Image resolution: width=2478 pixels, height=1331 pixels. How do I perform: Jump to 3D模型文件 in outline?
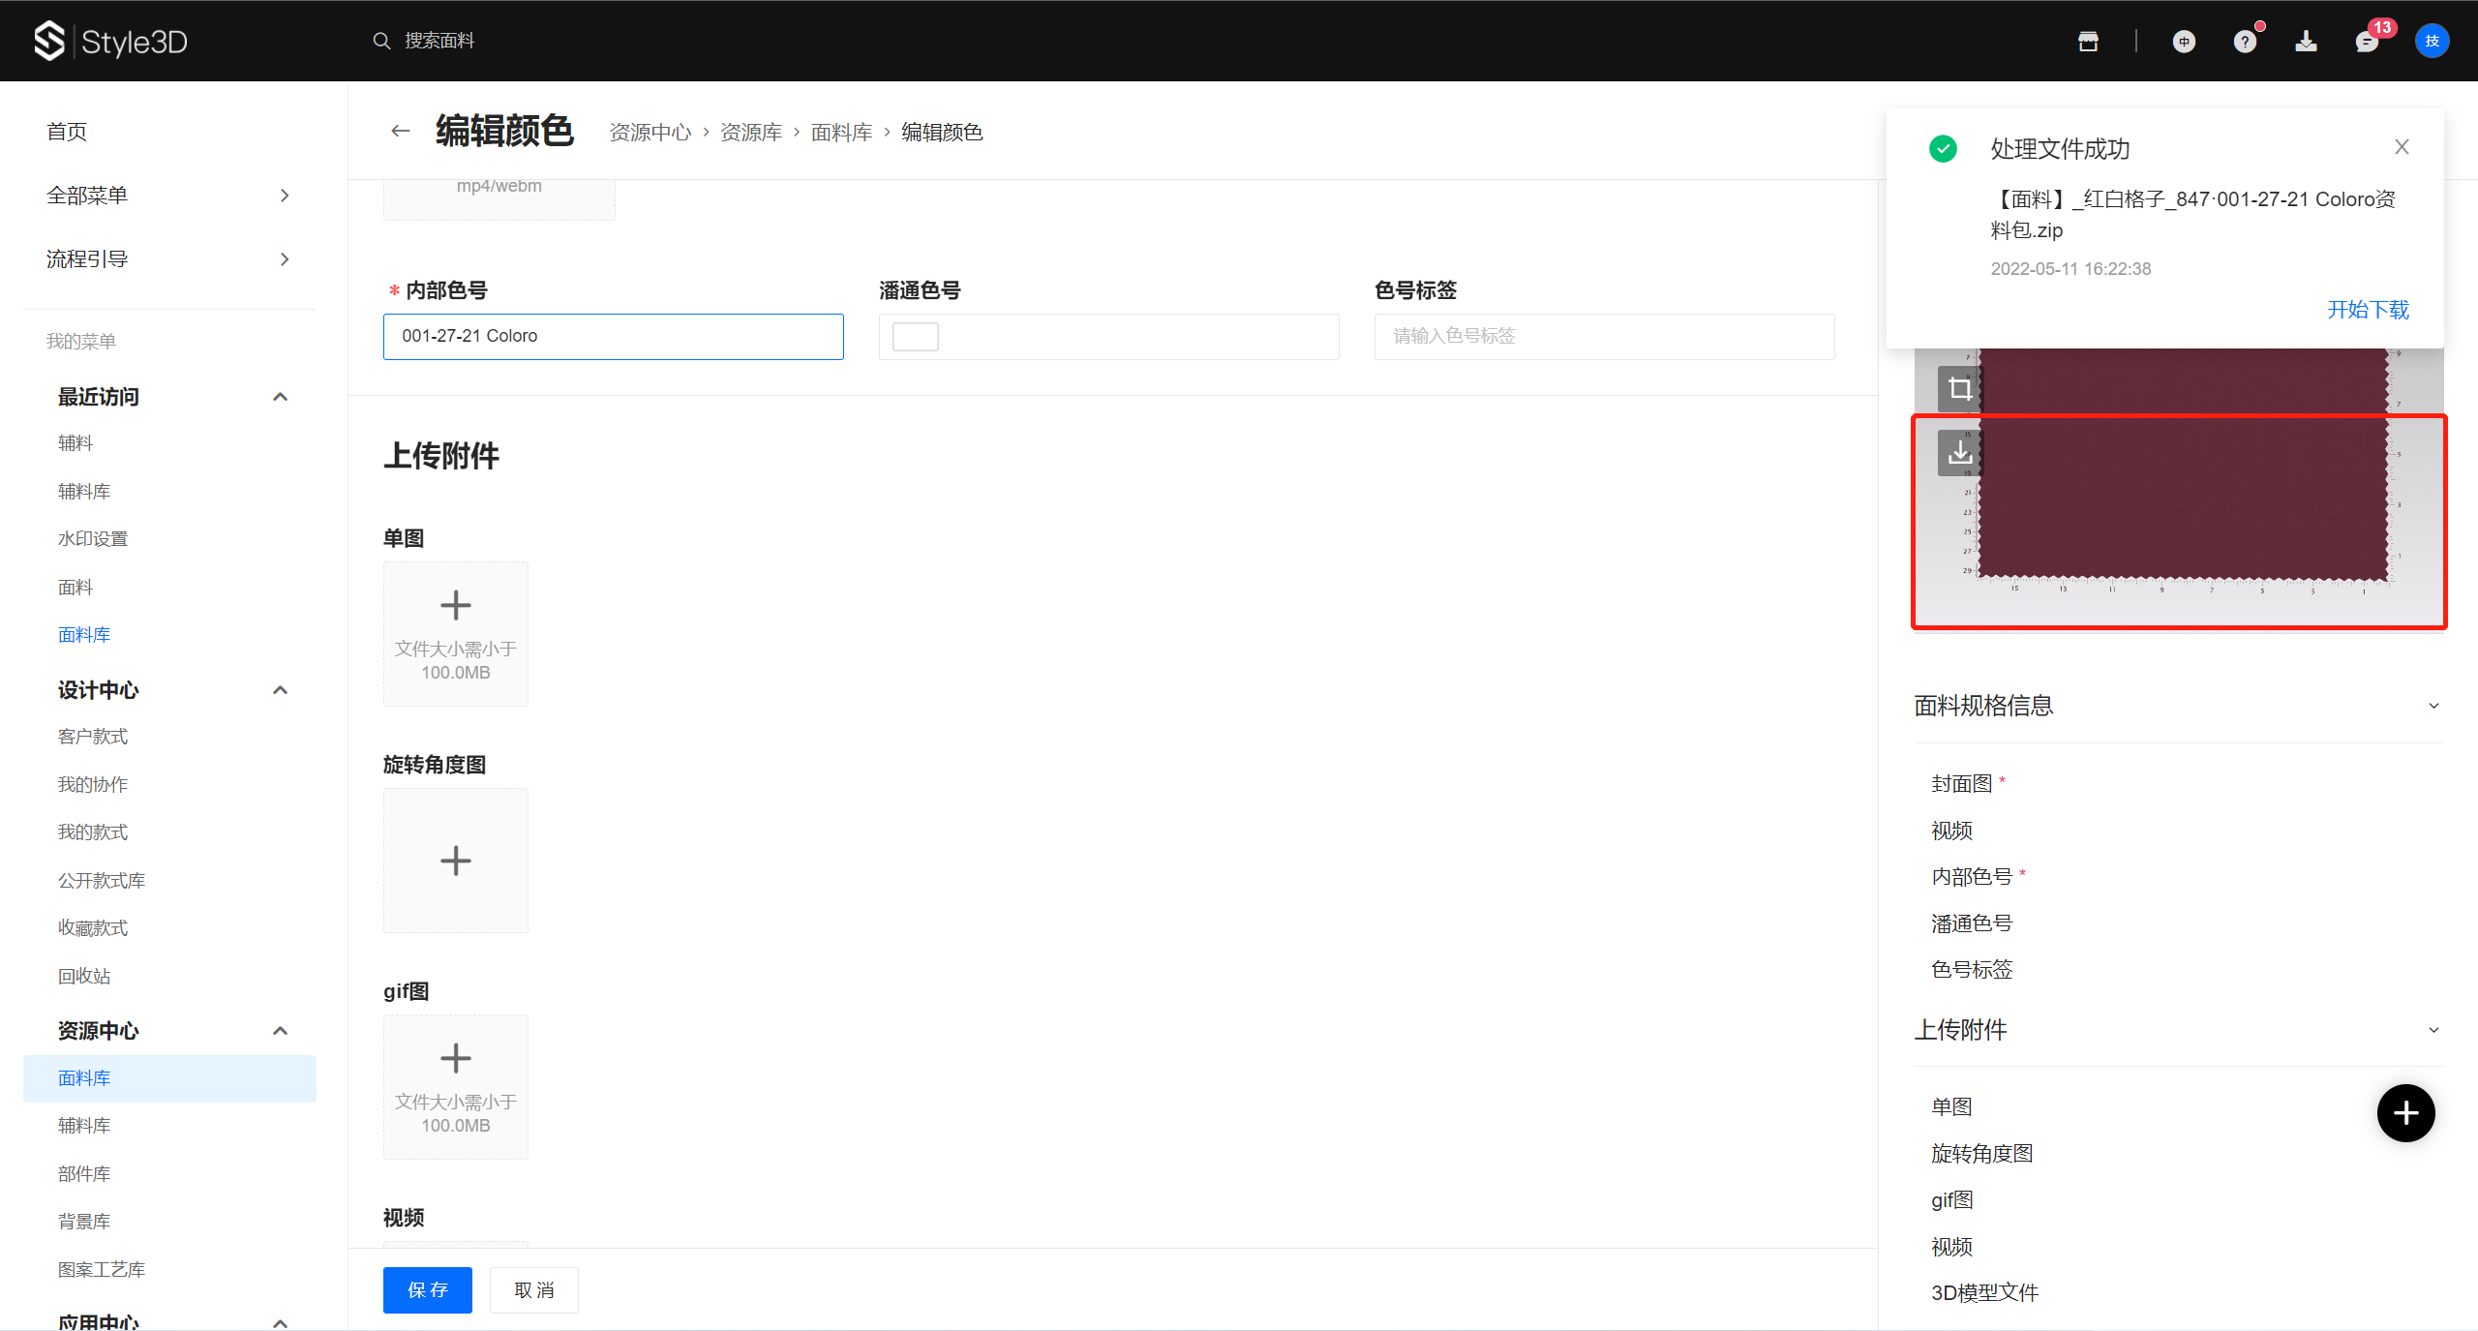pos(1984,1293)
